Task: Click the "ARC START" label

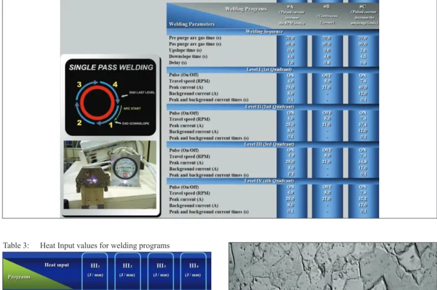Action: point(132,108)
